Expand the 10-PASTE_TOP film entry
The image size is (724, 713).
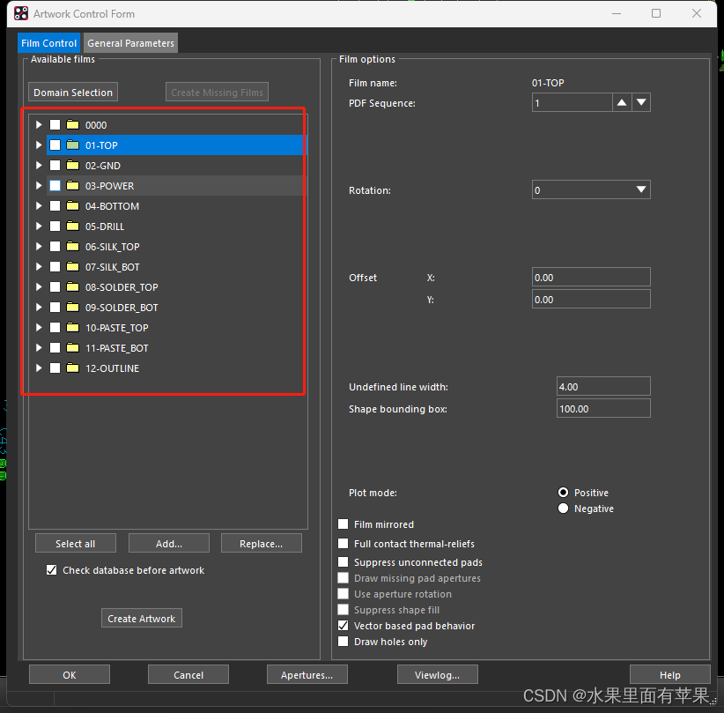coord(39,328)
